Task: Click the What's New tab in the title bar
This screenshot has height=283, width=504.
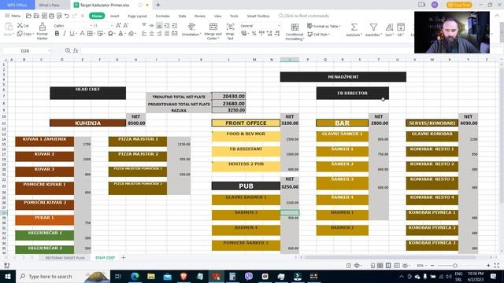Action: point(49,5)
